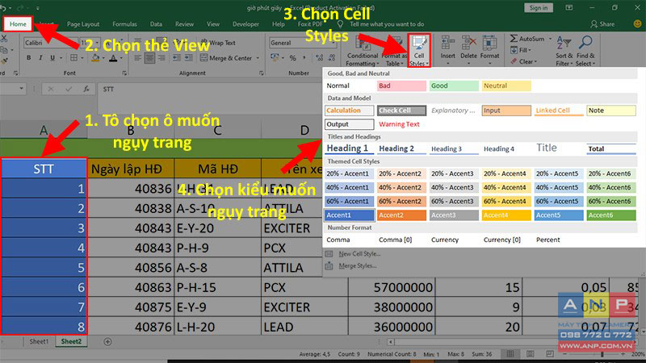
Task: Open the General number format dropdown
Action: pos(302,43)
